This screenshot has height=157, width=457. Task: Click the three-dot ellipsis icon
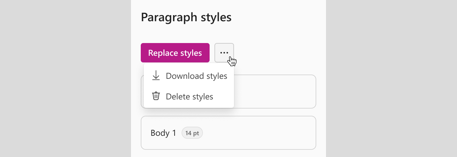pos(224,53)
